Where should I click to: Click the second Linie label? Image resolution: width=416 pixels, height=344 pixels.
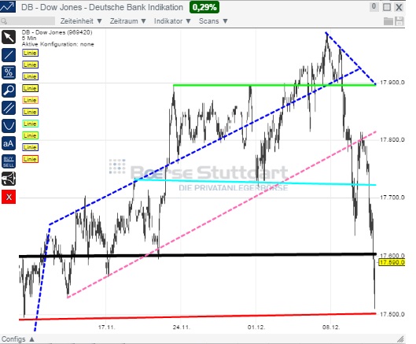pos(30,65)
